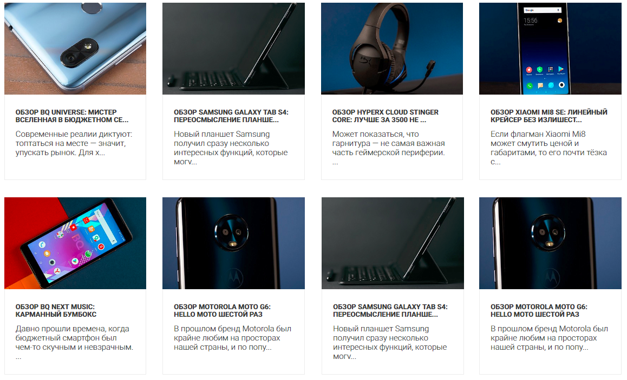This screenshot has width=627, height=380.
Task: Click first "Обзор Motorola Moto G6" headline
Action: (x=223, y=311)
